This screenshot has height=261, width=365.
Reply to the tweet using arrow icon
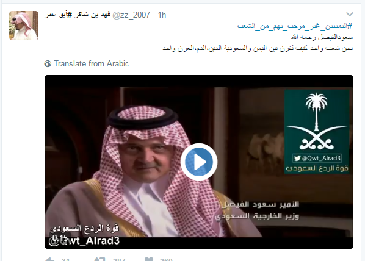click(49, 259)
